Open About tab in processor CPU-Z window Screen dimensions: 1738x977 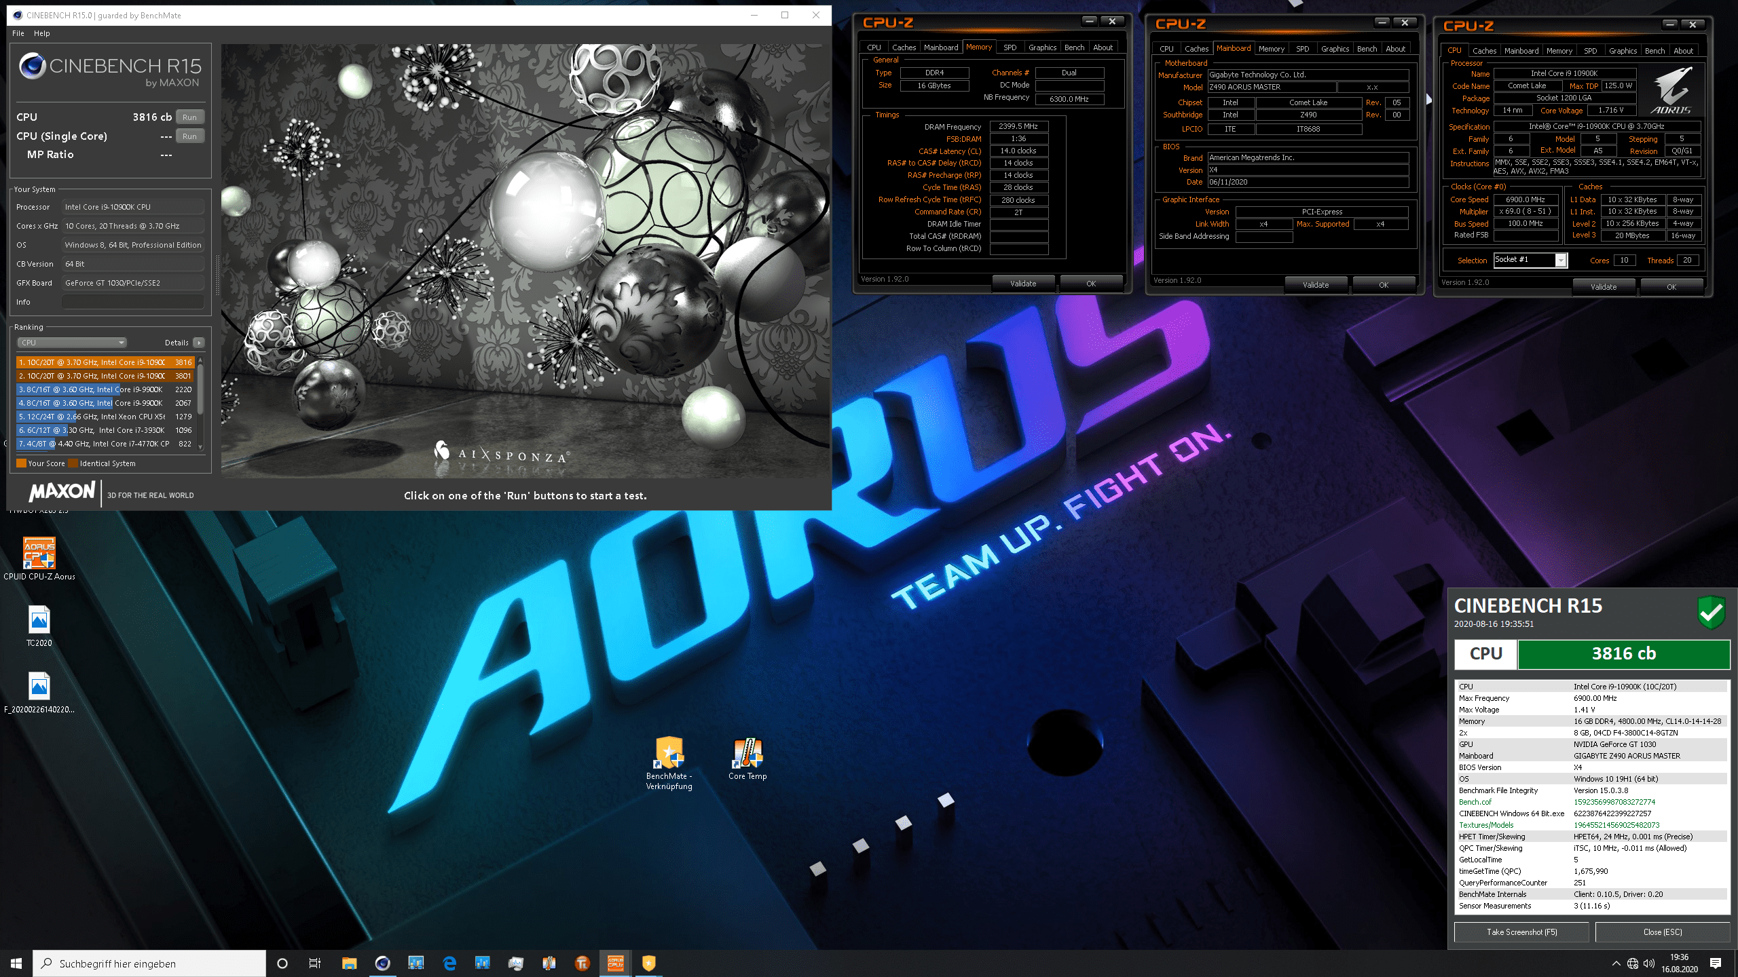pyautogui.click(x=1683, y=51)
